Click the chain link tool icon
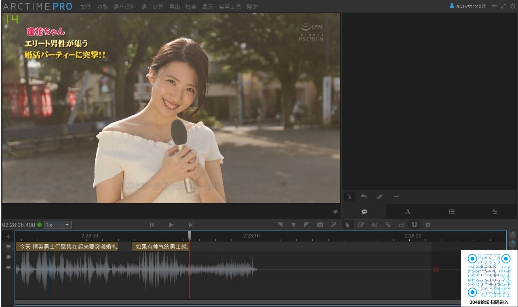Screen dimensions: 518x307 [388, 225]
